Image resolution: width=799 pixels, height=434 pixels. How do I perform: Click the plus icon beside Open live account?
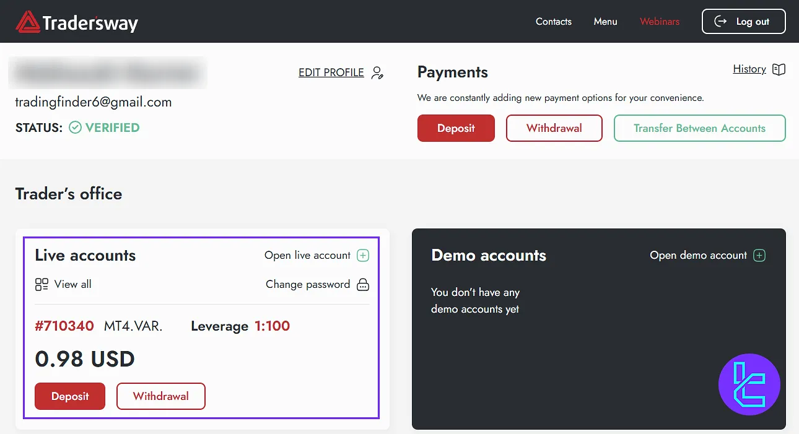(x=363, y=256)
